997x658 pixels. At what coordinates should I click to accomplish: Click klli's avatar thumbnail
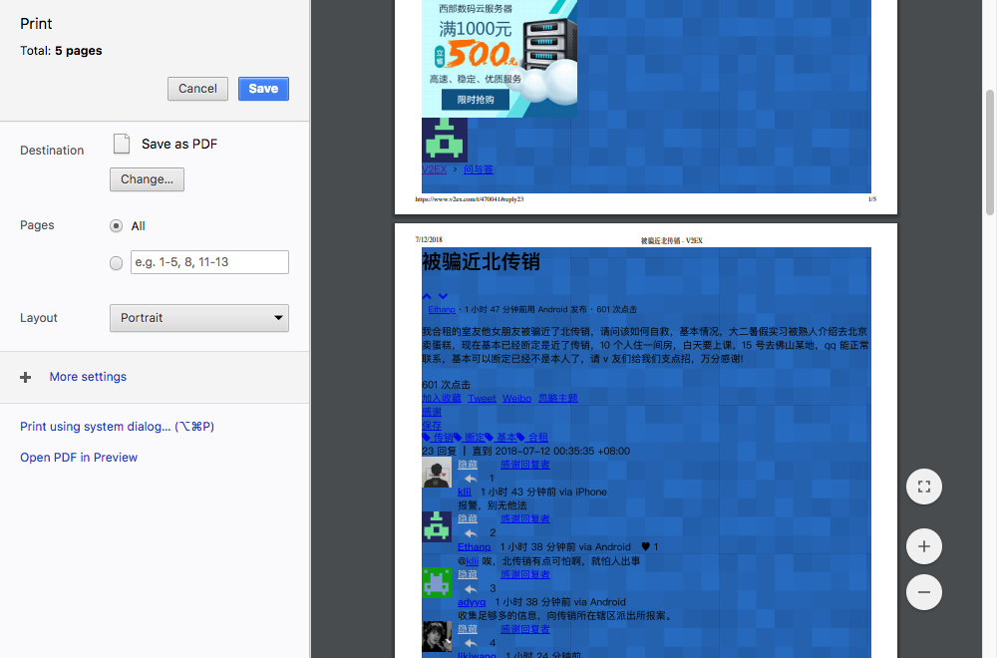[x=437, y=473]
